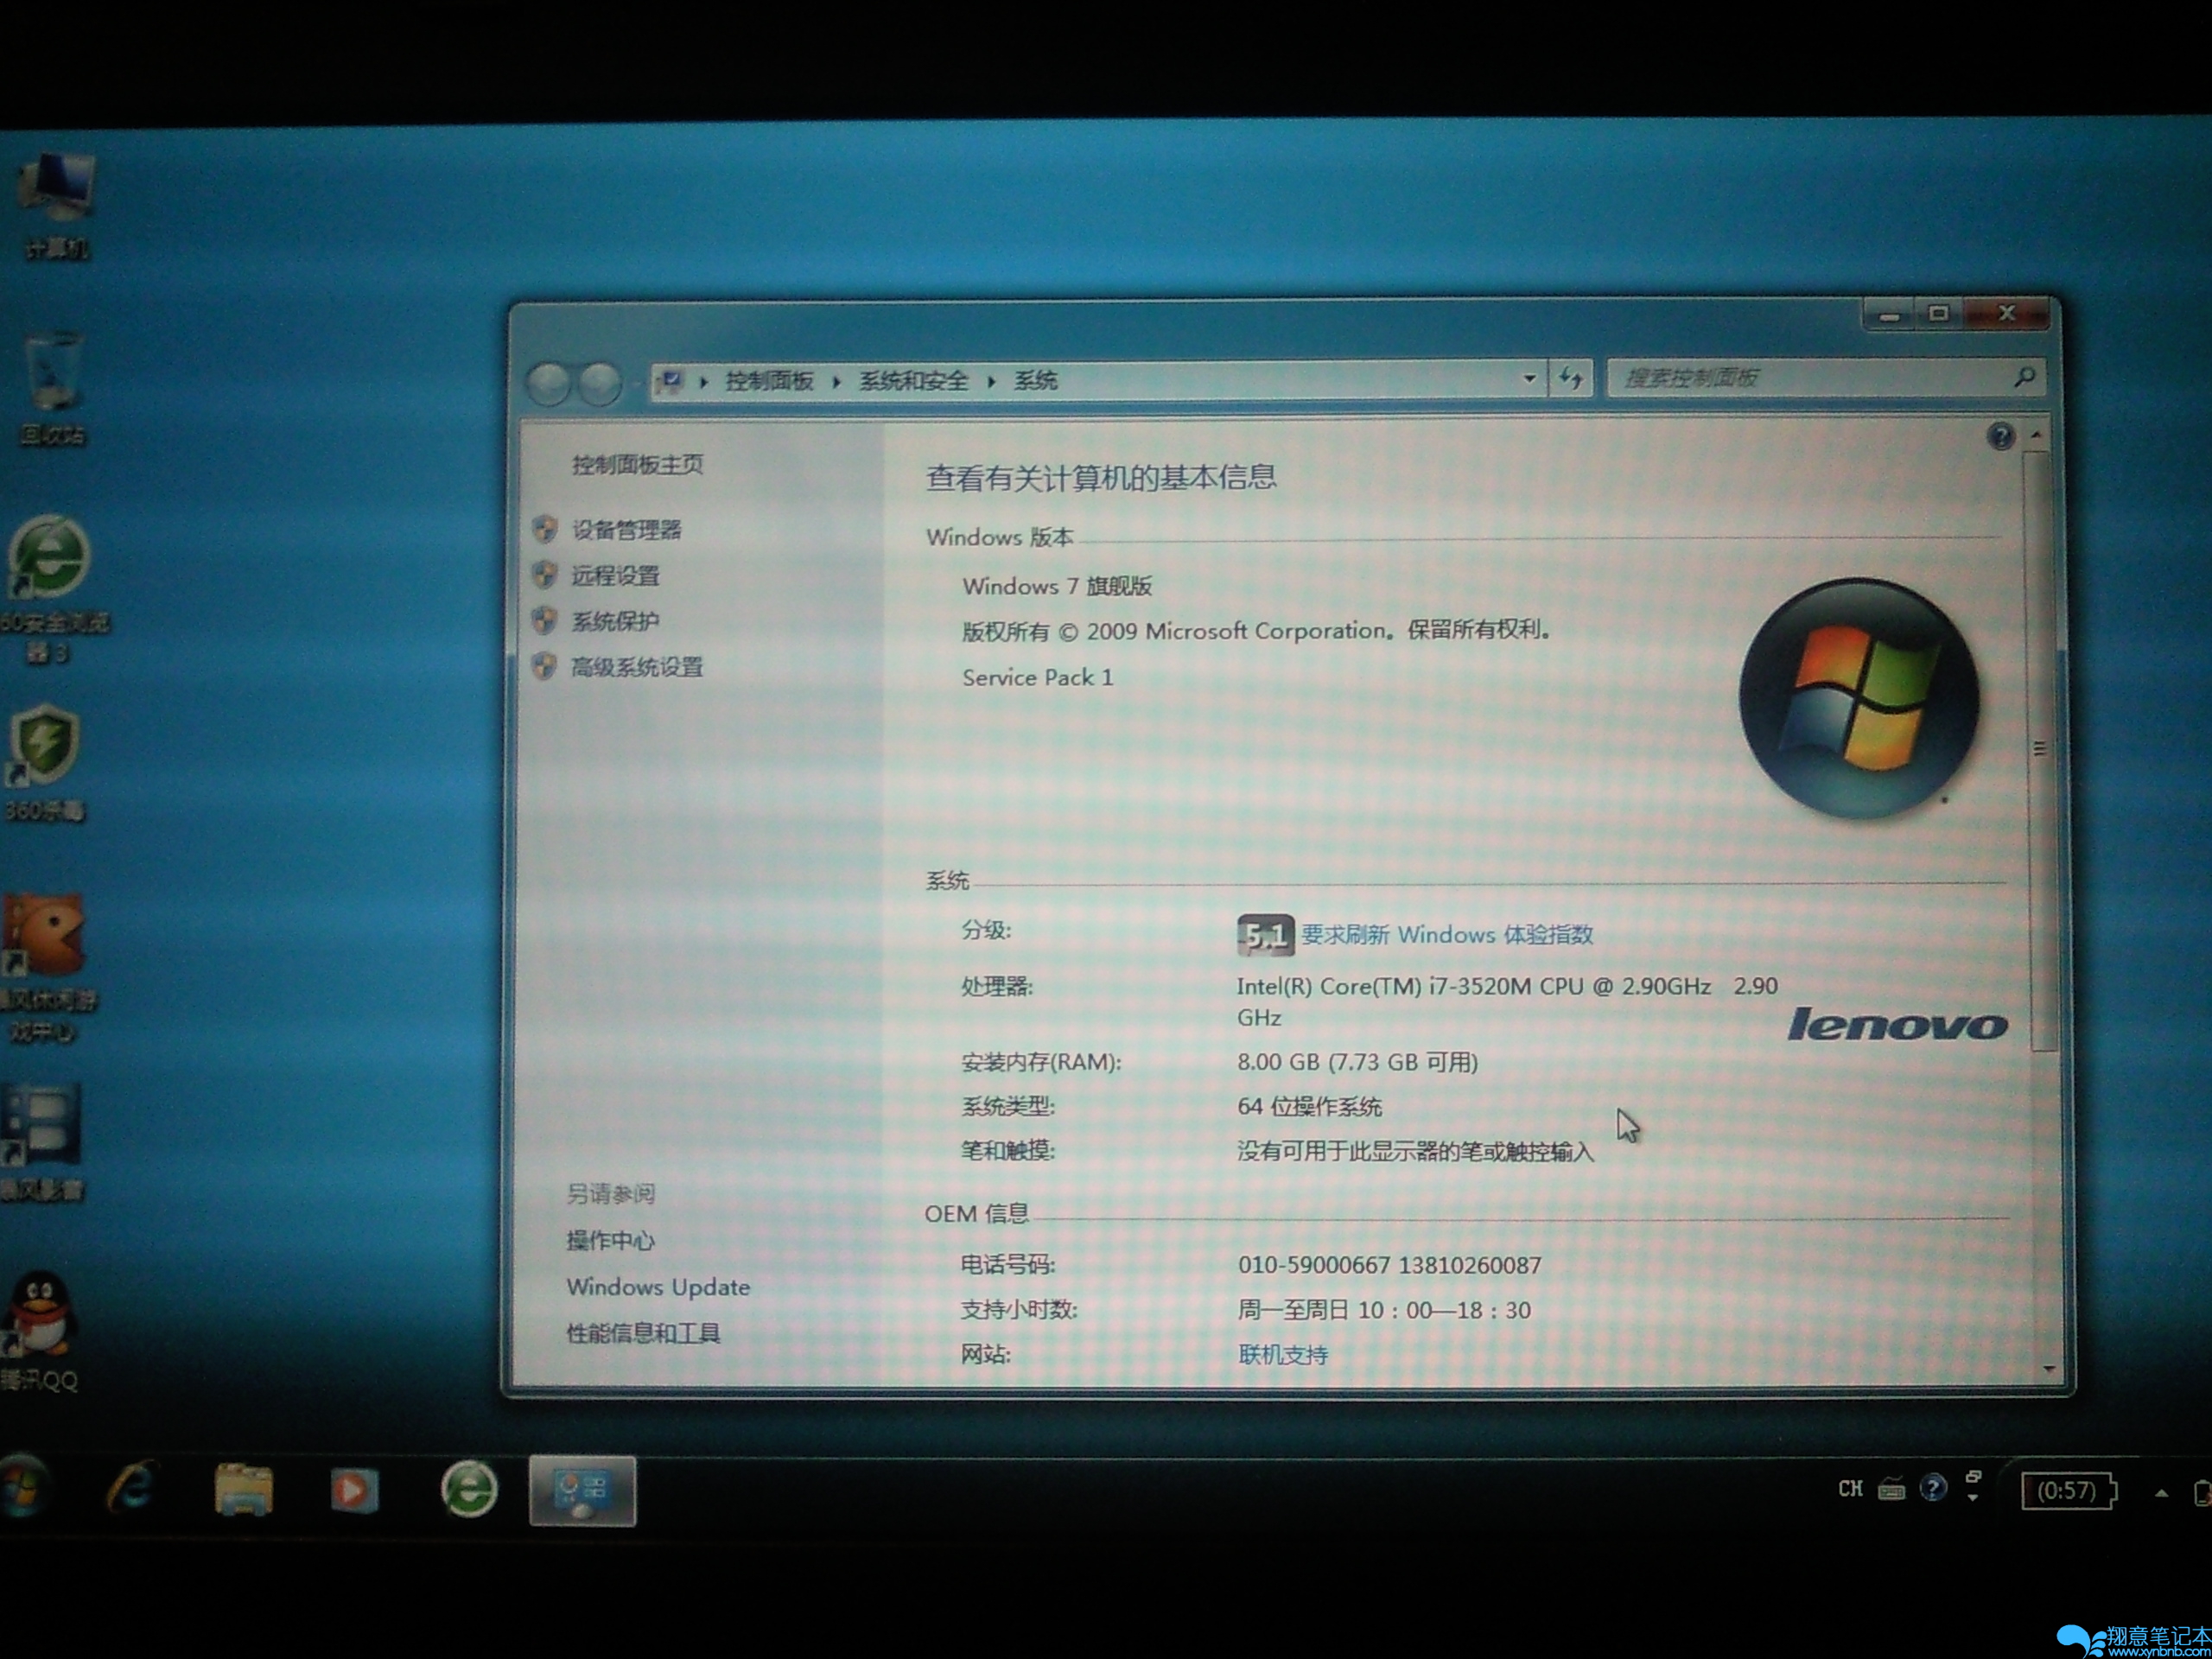Screen dimensions: 2212x1659
Task: Click the 周一至周日 10:00—18:30 text
Action: [x=1384, y=1310]
